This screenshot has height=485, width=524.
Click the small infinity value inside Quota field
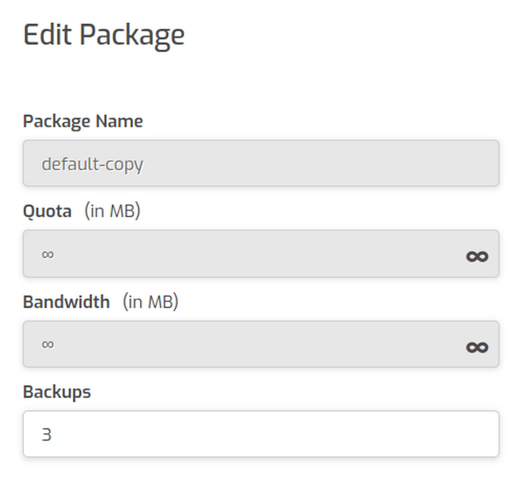click(x=48, y=254)
